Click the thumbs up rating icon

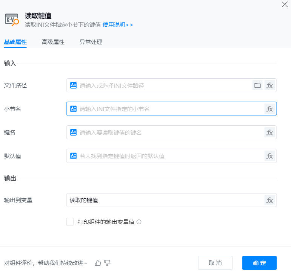click(98, 263)
